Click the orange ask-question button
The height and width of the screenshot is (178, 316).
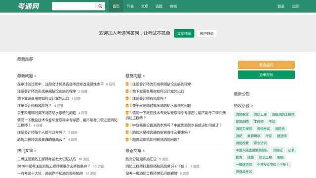point(266,65)
